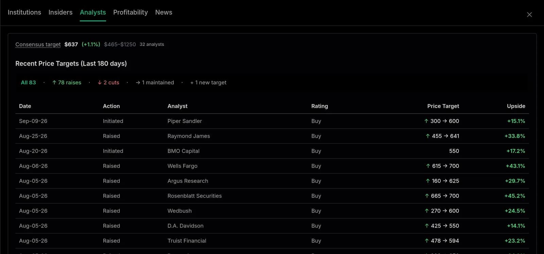The width and height of the screenshot is (544, 254).
Task: Select the Aug-25-26 date cell
Action: click(x=33, y=136)
